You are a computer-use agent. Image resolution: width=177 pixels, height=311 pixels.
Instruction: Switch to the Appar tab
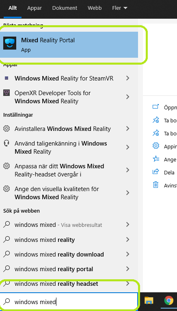point(35,8)
